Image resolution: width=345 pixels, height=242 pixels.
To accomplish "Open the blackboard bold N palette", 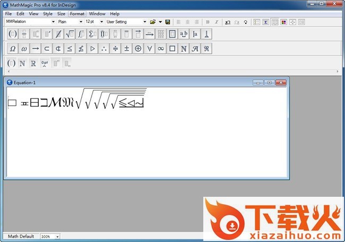I will pos(184,48).
